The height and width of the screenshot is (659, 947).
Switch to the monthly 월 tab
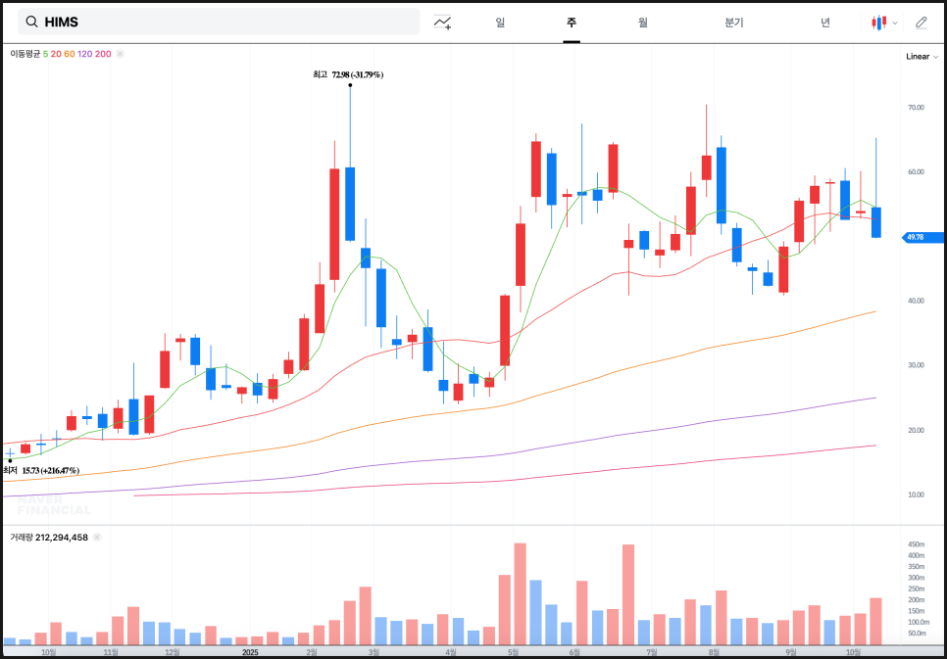[642, 22]
